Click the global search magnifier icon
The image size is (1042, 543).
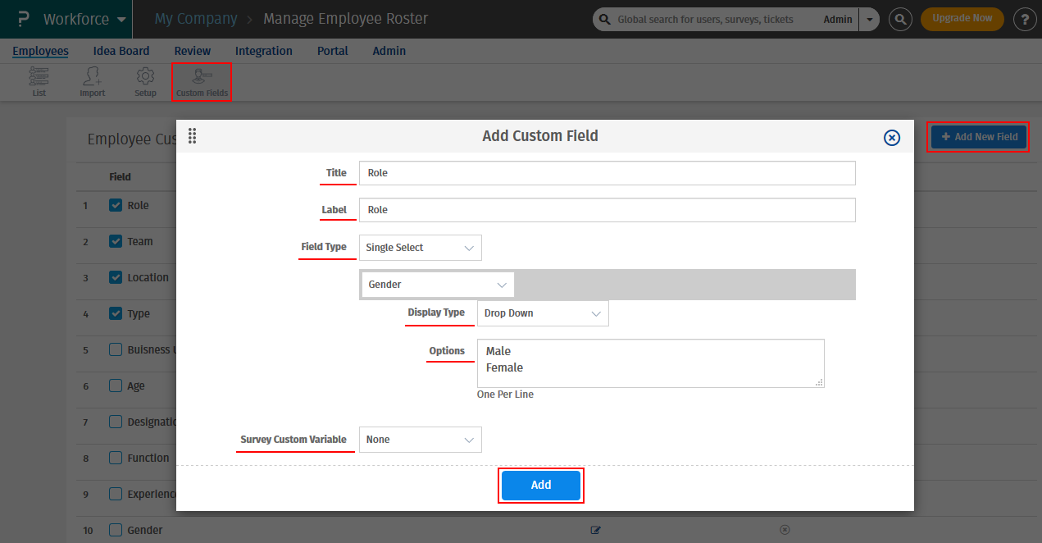[900, 18]
